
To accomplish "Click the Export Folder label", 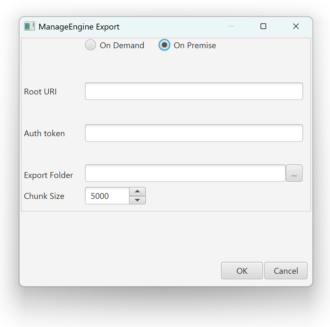I will click(x=49, y=175).
